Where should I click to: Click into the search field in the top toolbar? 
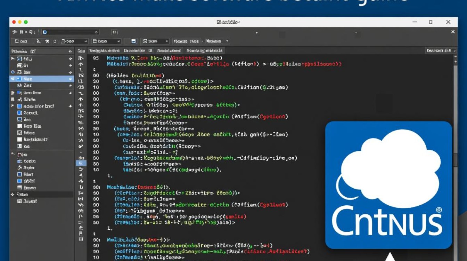71,32
